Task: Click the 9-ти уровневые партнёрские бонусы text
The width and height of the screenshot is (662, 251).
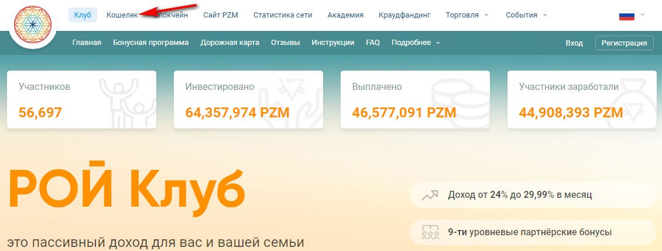Action: pyautogui.click(x=530, y=232)
